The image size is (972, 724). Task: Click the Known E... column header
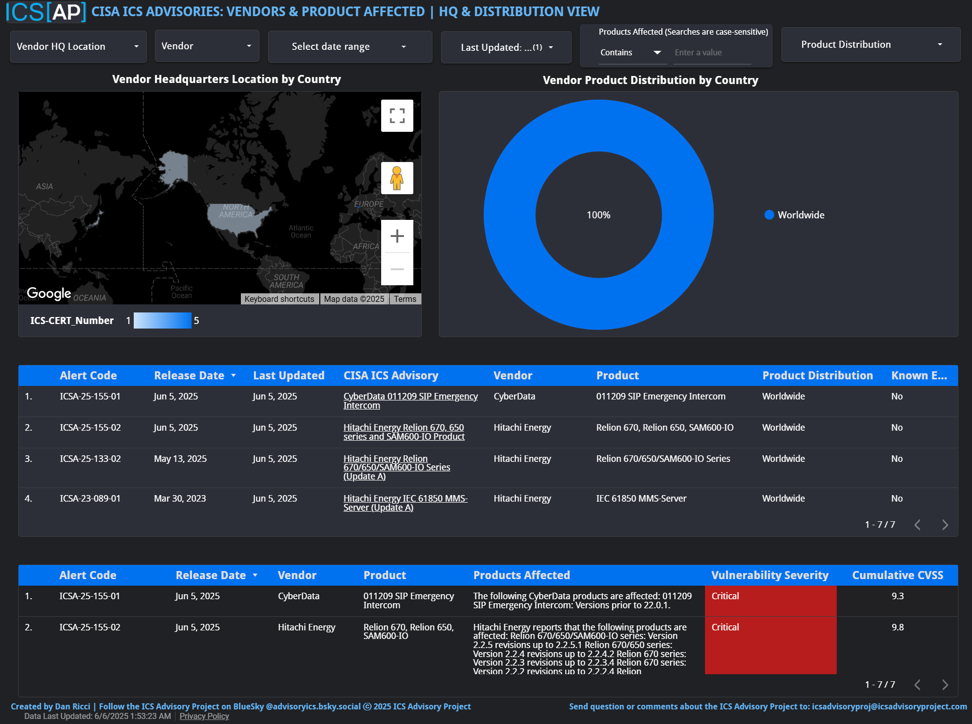(919, 375)
